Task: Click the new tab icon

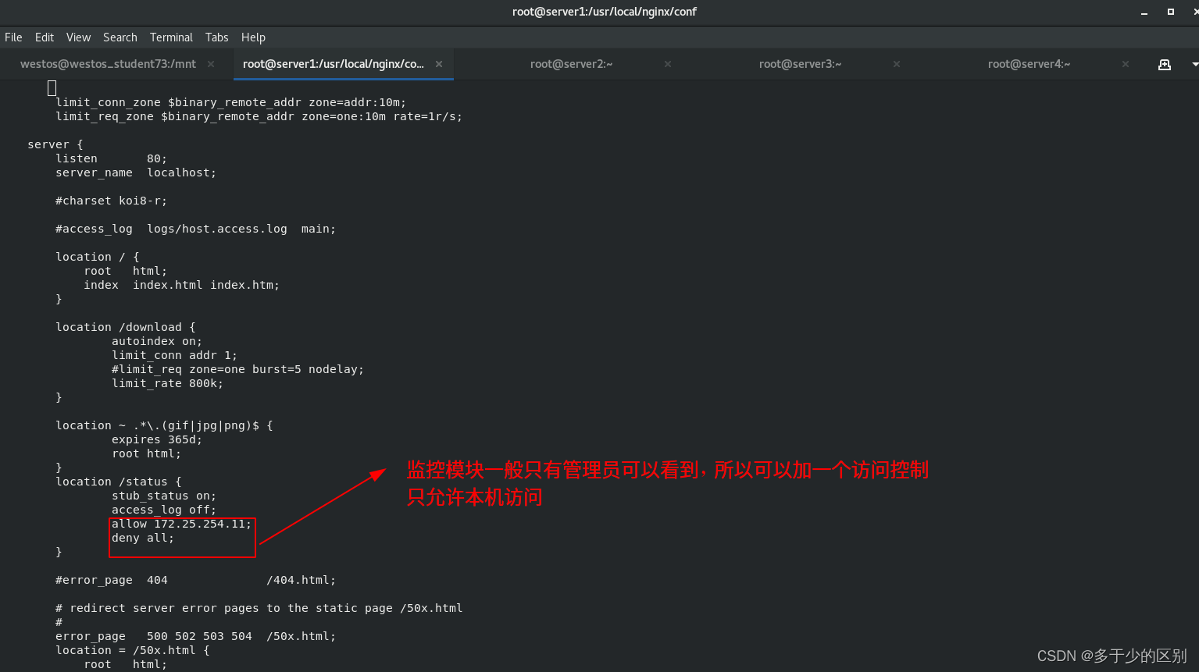Action: 1164,64
